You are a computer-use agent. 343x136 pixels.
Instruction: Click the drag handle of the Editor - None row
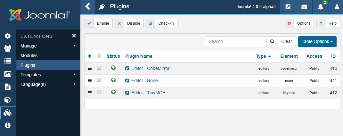click(x=89, y=81)
